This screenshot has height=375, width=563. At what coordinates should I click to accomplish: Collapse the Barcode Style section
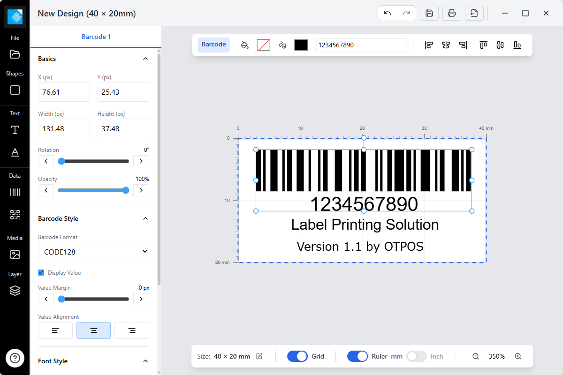click(x=145, y=218)
